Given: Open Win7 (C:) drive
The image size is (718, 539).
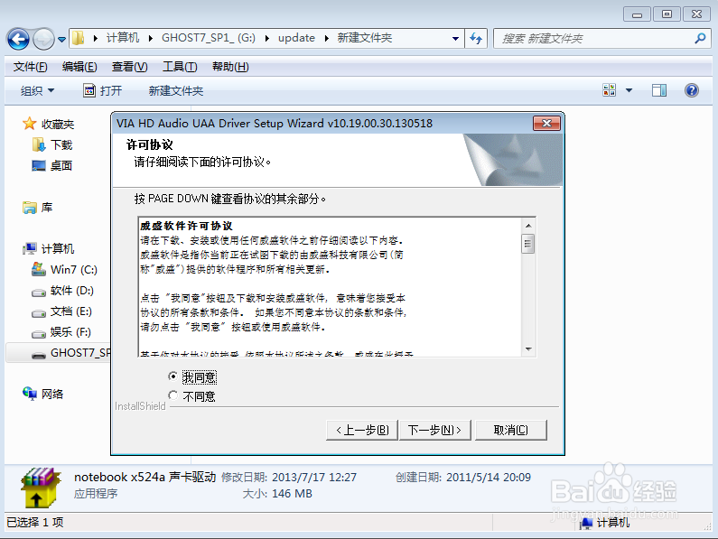Looking at the screenshot, I should (x=74, y=270).
